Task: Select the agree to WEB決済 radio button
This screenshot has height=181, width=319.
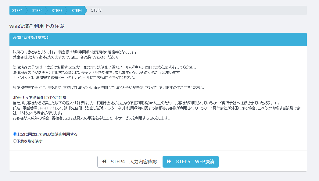Action: click(x=15, y=134)
